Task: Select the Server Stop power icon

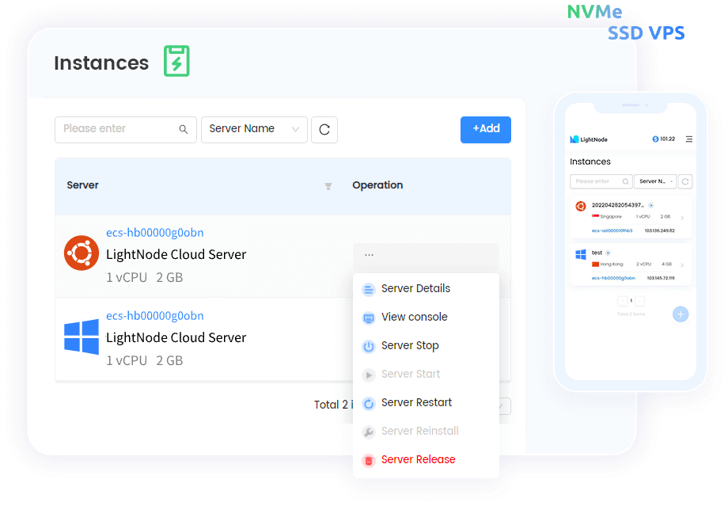Action: 368,345
